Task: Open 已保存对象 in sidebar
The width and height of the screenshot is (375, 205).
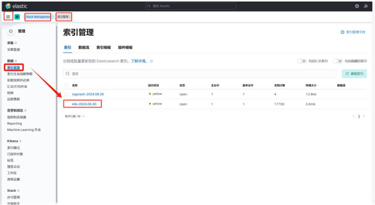Action: coord(15,154)
